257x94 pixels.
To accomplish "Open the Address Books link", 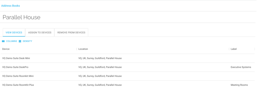I will coord(10,6).
